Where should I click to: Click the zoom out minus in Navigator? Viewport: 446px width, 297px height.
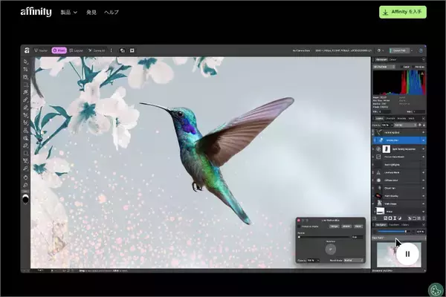click(375, 232)
